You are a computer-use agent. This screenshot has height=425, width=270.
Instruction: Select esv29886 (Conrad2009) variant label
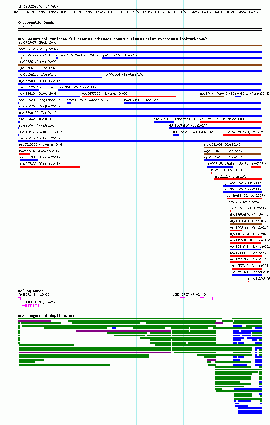click(37, 62)
